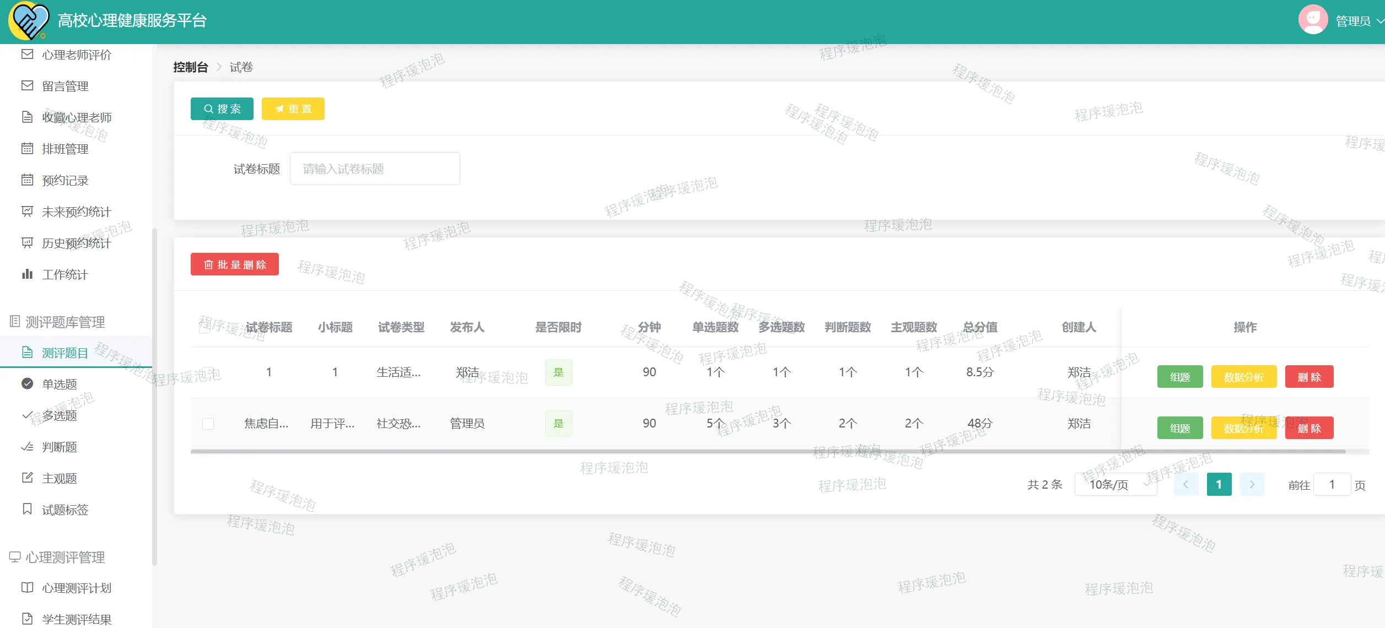Click the table horizontal scrollbar

pos(767,451)
